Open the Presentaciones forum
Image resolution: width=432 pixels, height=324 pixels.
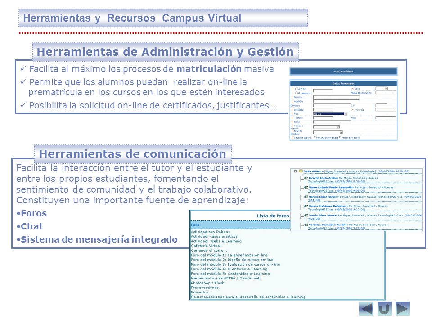coord(205,288)
